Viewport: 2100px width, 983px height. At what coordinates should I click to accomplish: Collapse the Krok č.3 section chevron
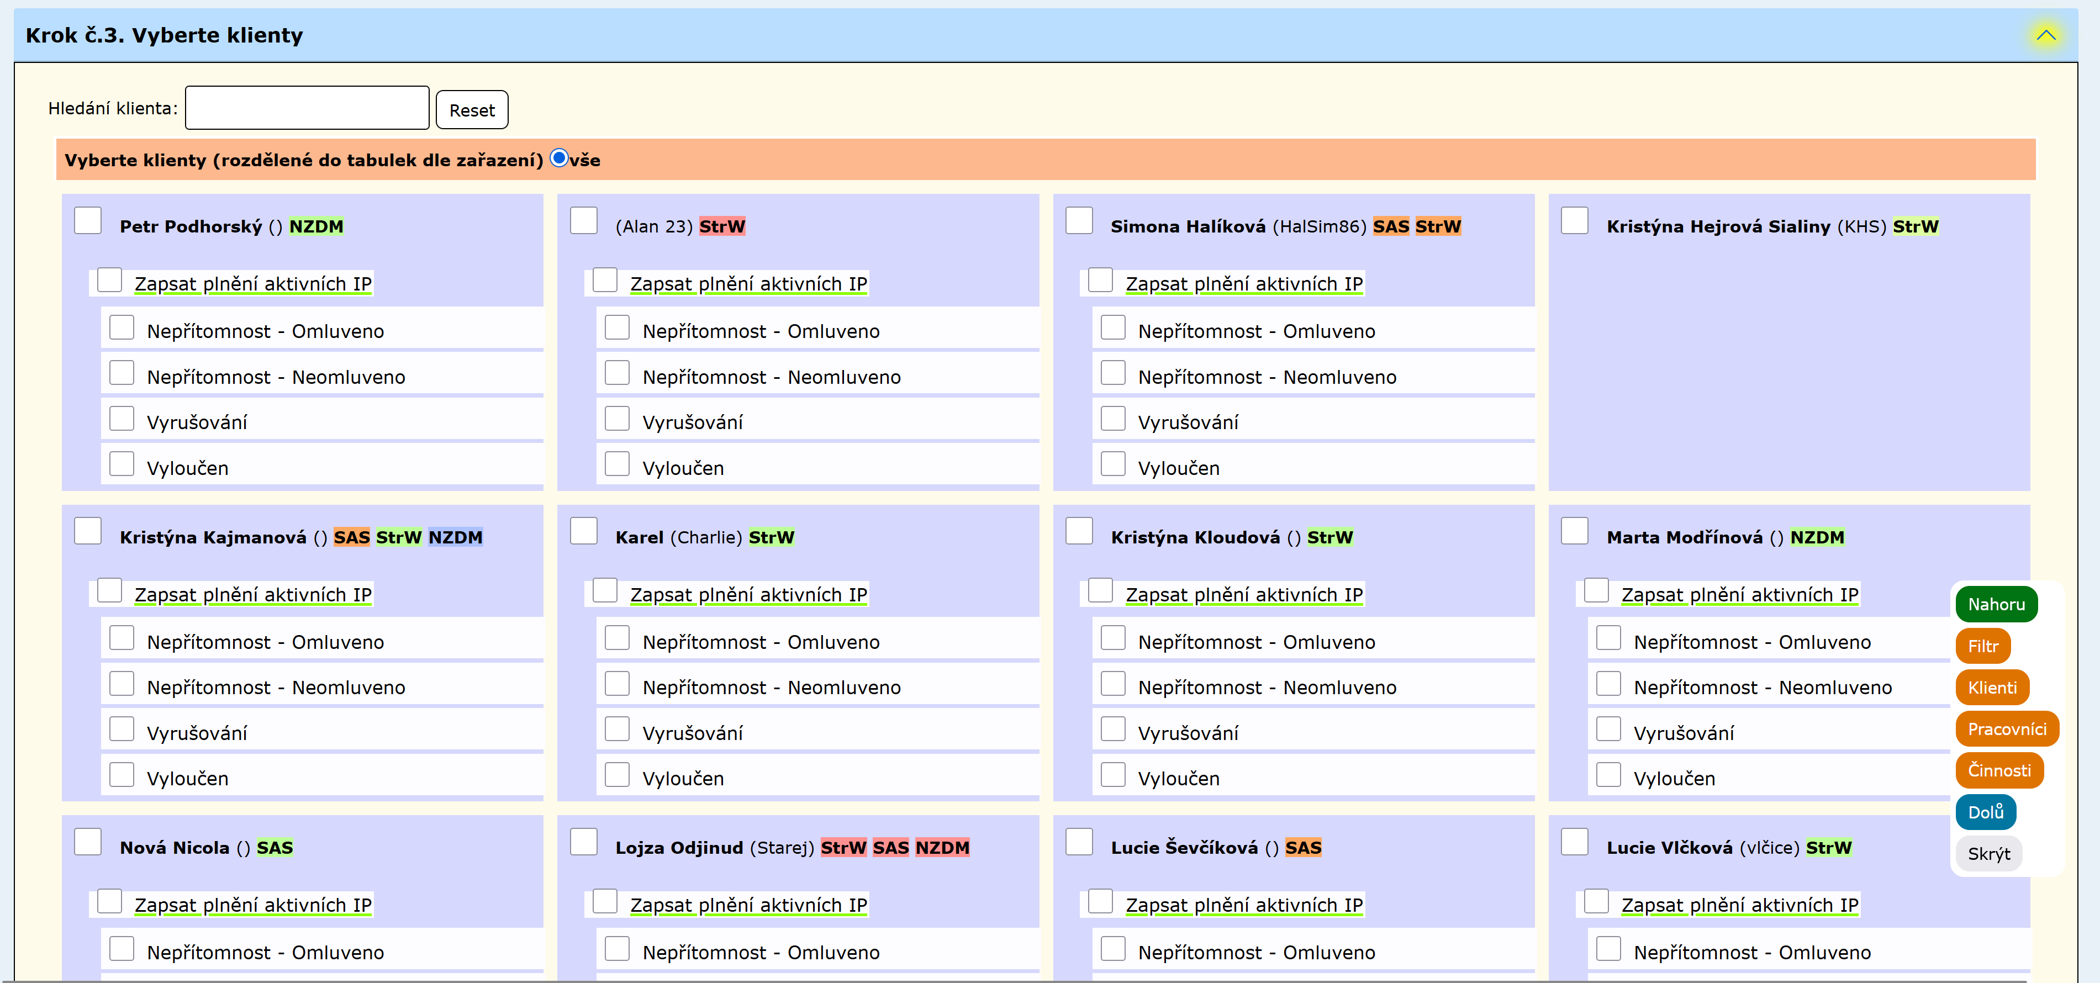tap(2045, 35)
